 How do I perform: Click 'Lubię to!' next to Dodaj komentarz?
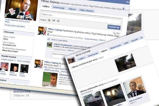coord(102,40)
